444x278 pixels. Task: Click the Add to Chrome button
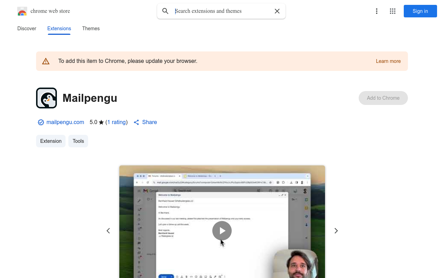pos(383,98)
